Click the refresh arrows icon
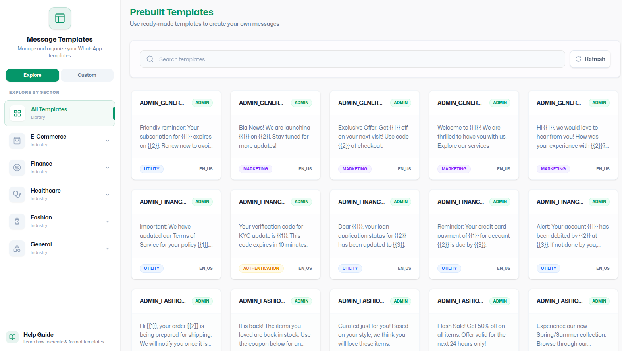 click(x=578, y=59)
